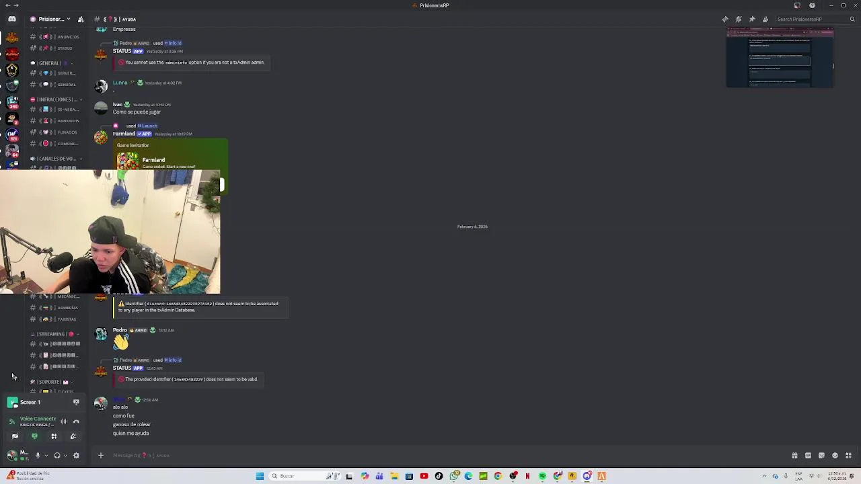This screenshot has height=484, width=861.
Task: Open the microphone input options arrow
Action: coord(46,455)
